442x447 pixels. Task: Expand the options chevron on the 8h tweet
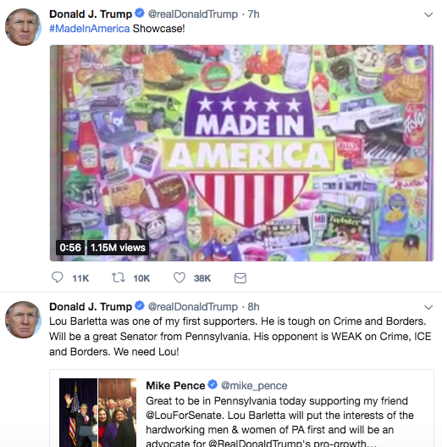[428, 307]
